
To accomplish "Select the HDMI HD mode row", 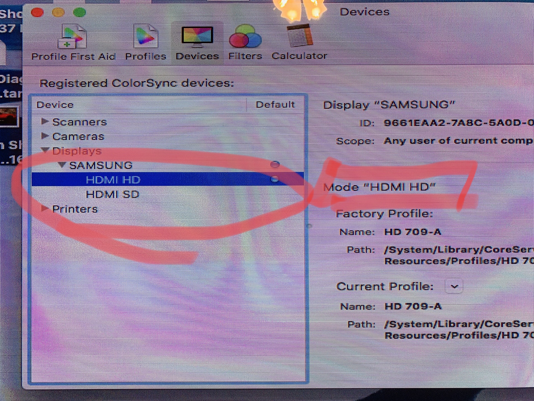I will [x=113, y=180].
